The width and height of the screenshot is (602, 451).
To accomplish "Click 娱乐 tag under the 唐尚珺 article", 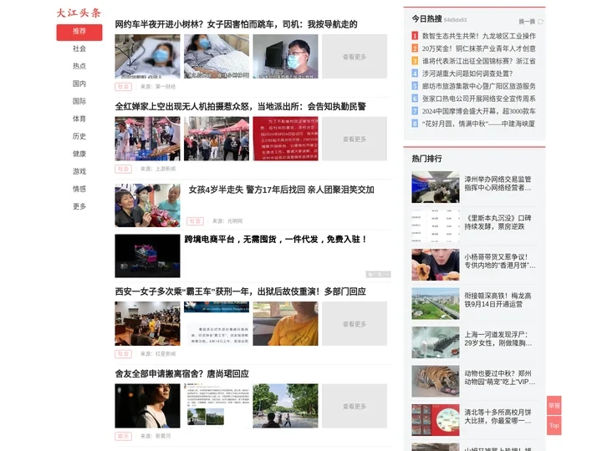I will coord(123,436).
